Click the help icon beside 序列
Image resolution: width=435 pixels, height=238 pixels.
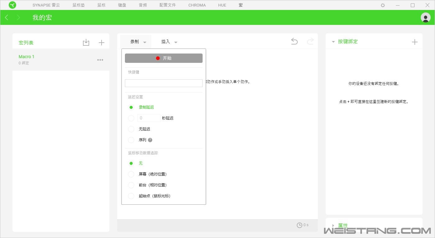[150, 140]
